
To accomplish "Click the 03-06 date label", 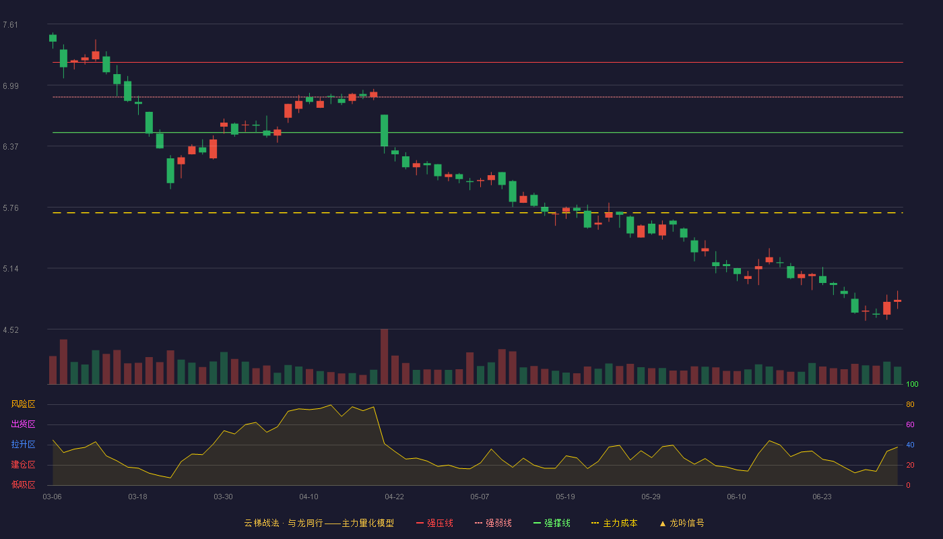I will point(52,497).
